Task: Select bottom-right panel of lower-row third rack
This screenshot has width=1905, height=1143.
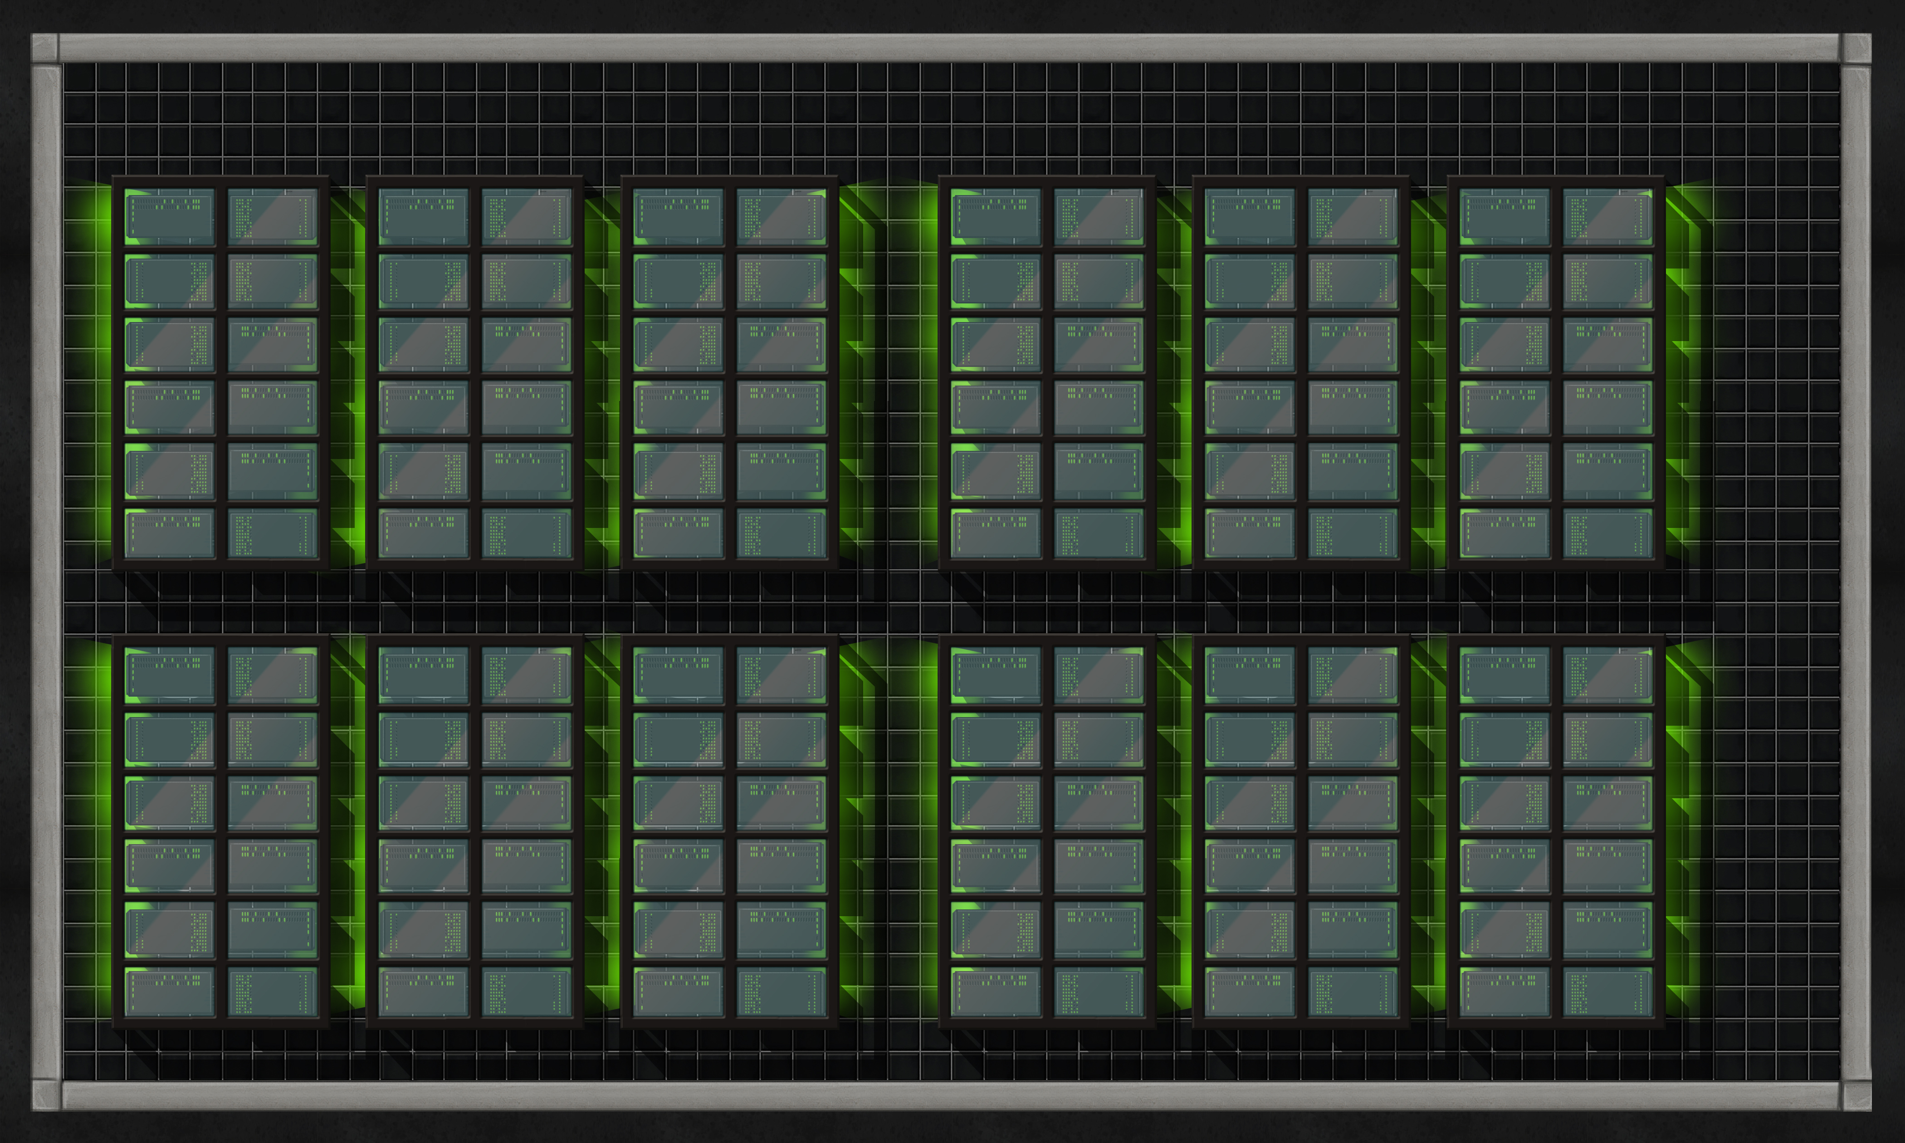Action: point(782,992)
